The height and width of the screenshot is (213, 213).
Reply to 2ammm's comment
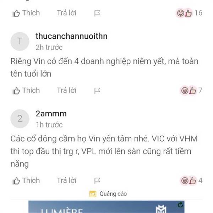[x=66, y=181]
